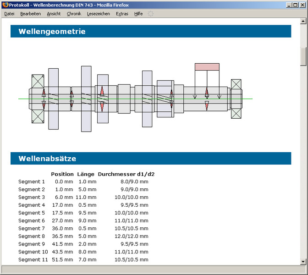
Task: Click the tallest gear disc on the shaft
Action: (86, 99)
